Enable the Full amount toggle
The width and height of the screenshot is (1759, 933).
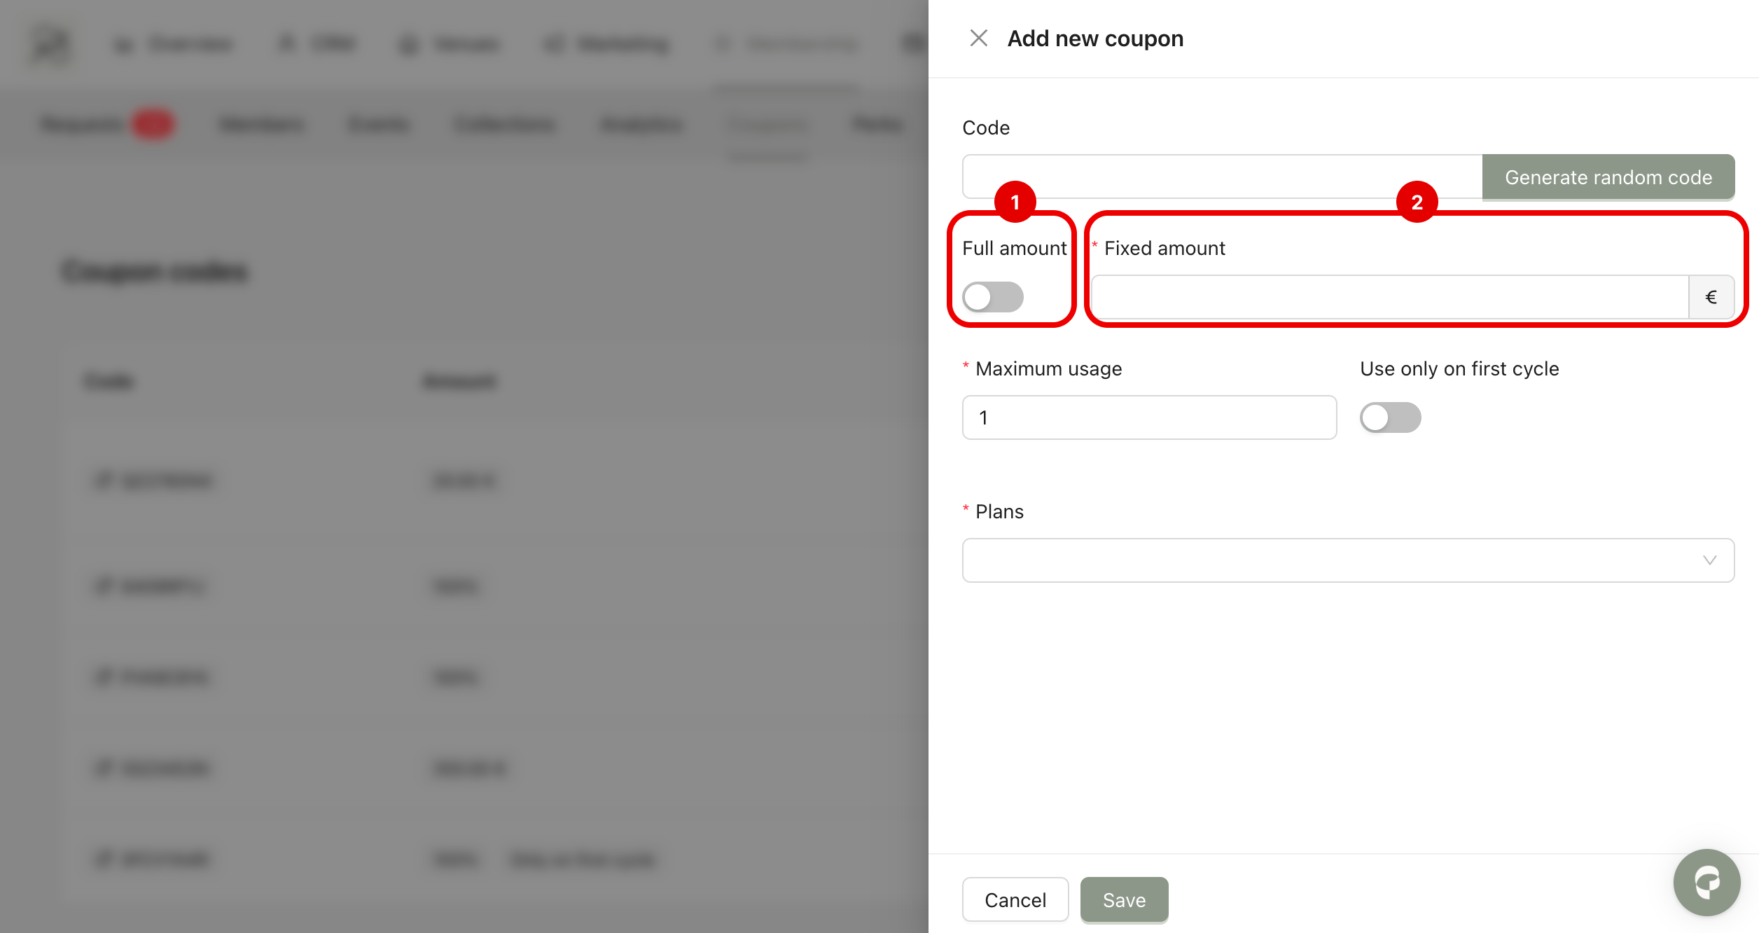tap(992, 297)
